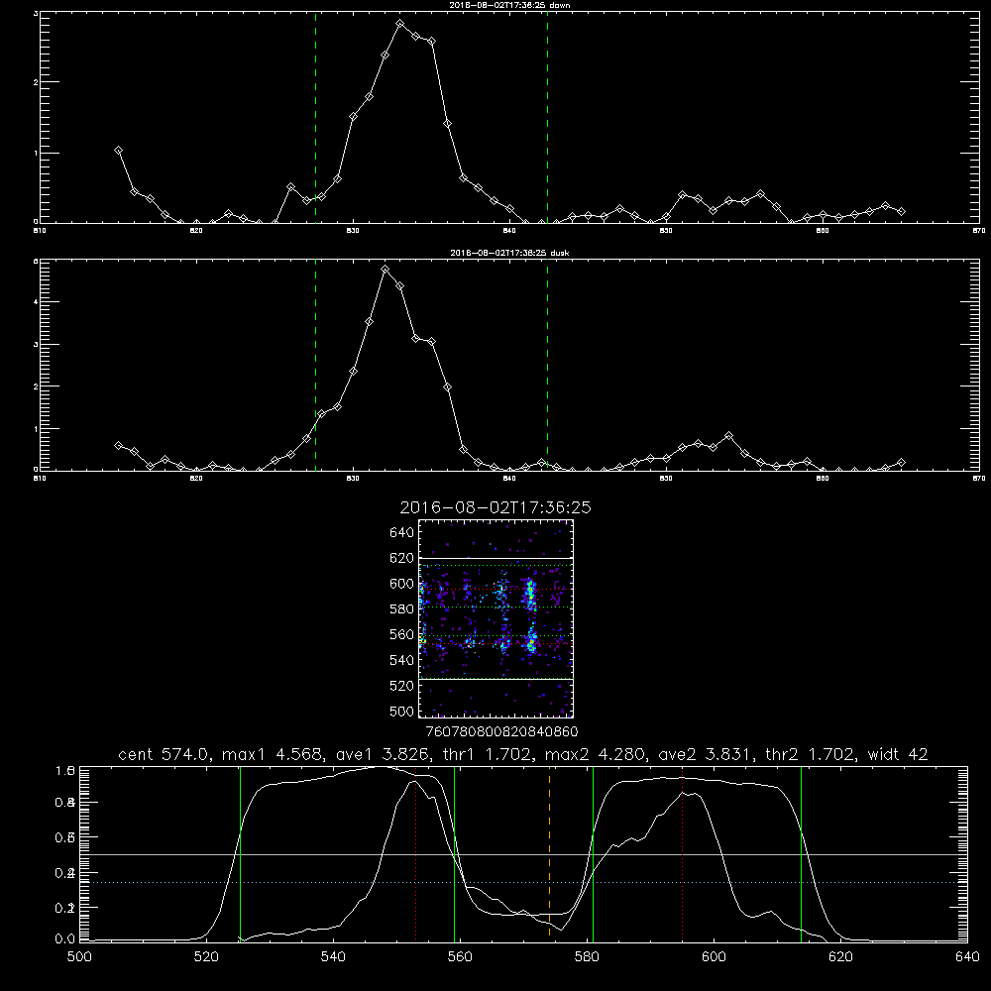Click the secondary small peak marker in dusk plot
The image size is (991, 991).
728,435
